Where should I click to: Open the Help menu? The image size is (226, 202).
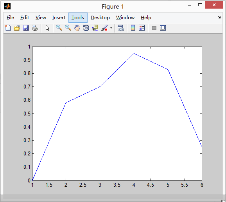click(x=146, y=18)
